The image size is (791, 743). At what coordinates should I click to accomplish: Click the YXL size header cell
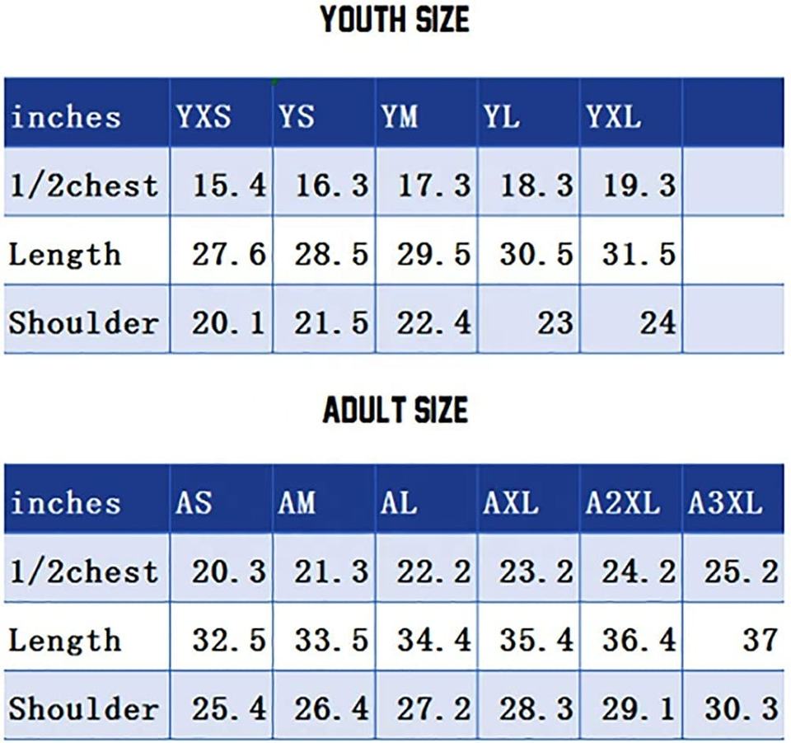coord(613,116)
